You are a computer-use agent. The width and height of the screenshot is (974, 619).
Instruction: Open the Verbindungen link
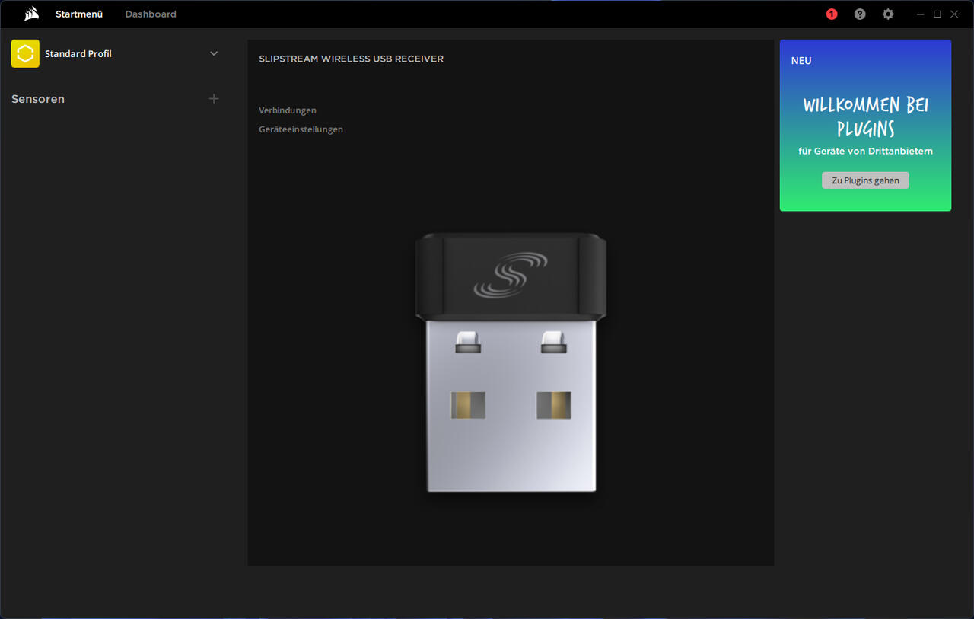[288, 110]
